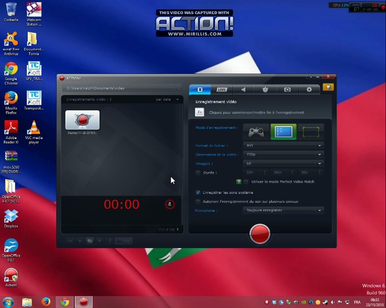This screenshot has height=308, width=386.
Task: Launch Action! desktop shortcut
Action: 11,278
